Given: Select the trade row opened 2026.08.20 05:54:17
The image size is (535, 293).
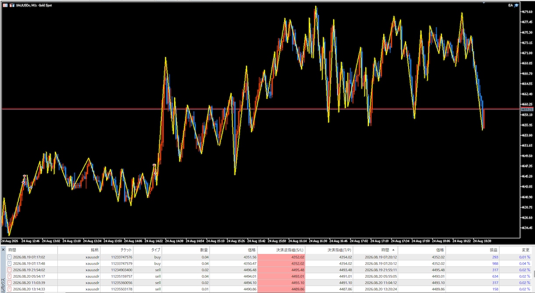Looking at the screenshot, I should pos(268,276).
